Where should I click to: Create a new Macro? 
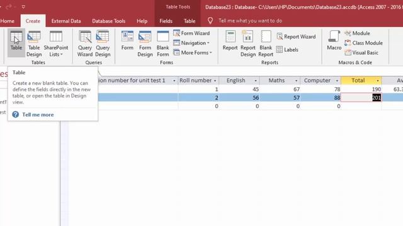click(334, 40)
